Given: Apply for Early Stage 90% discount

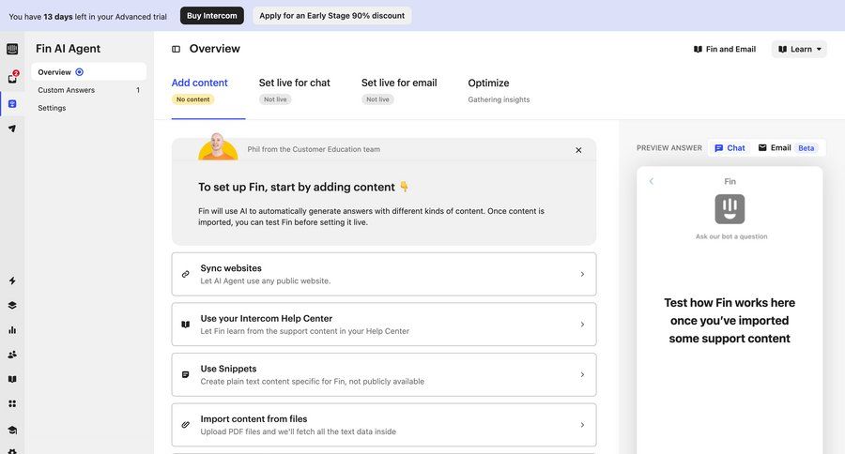Looking at the screenshot, I should tap(332, 16).
